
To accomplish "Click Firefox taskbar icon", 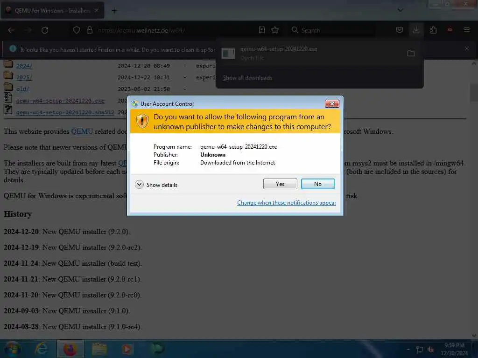I will pyautogui.click(x=70, y=349).
